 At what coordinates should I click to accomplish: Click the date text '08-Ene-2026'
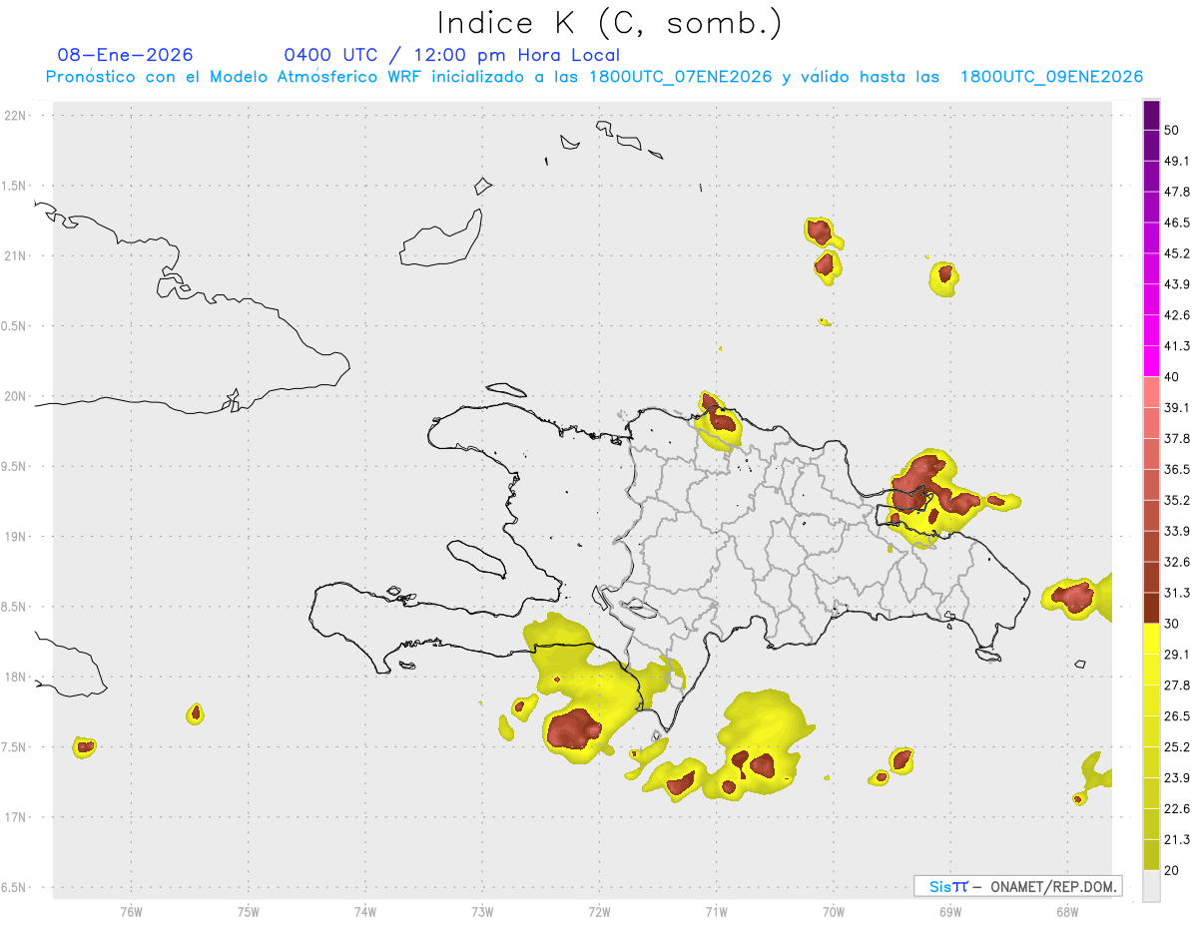(126, 55)
